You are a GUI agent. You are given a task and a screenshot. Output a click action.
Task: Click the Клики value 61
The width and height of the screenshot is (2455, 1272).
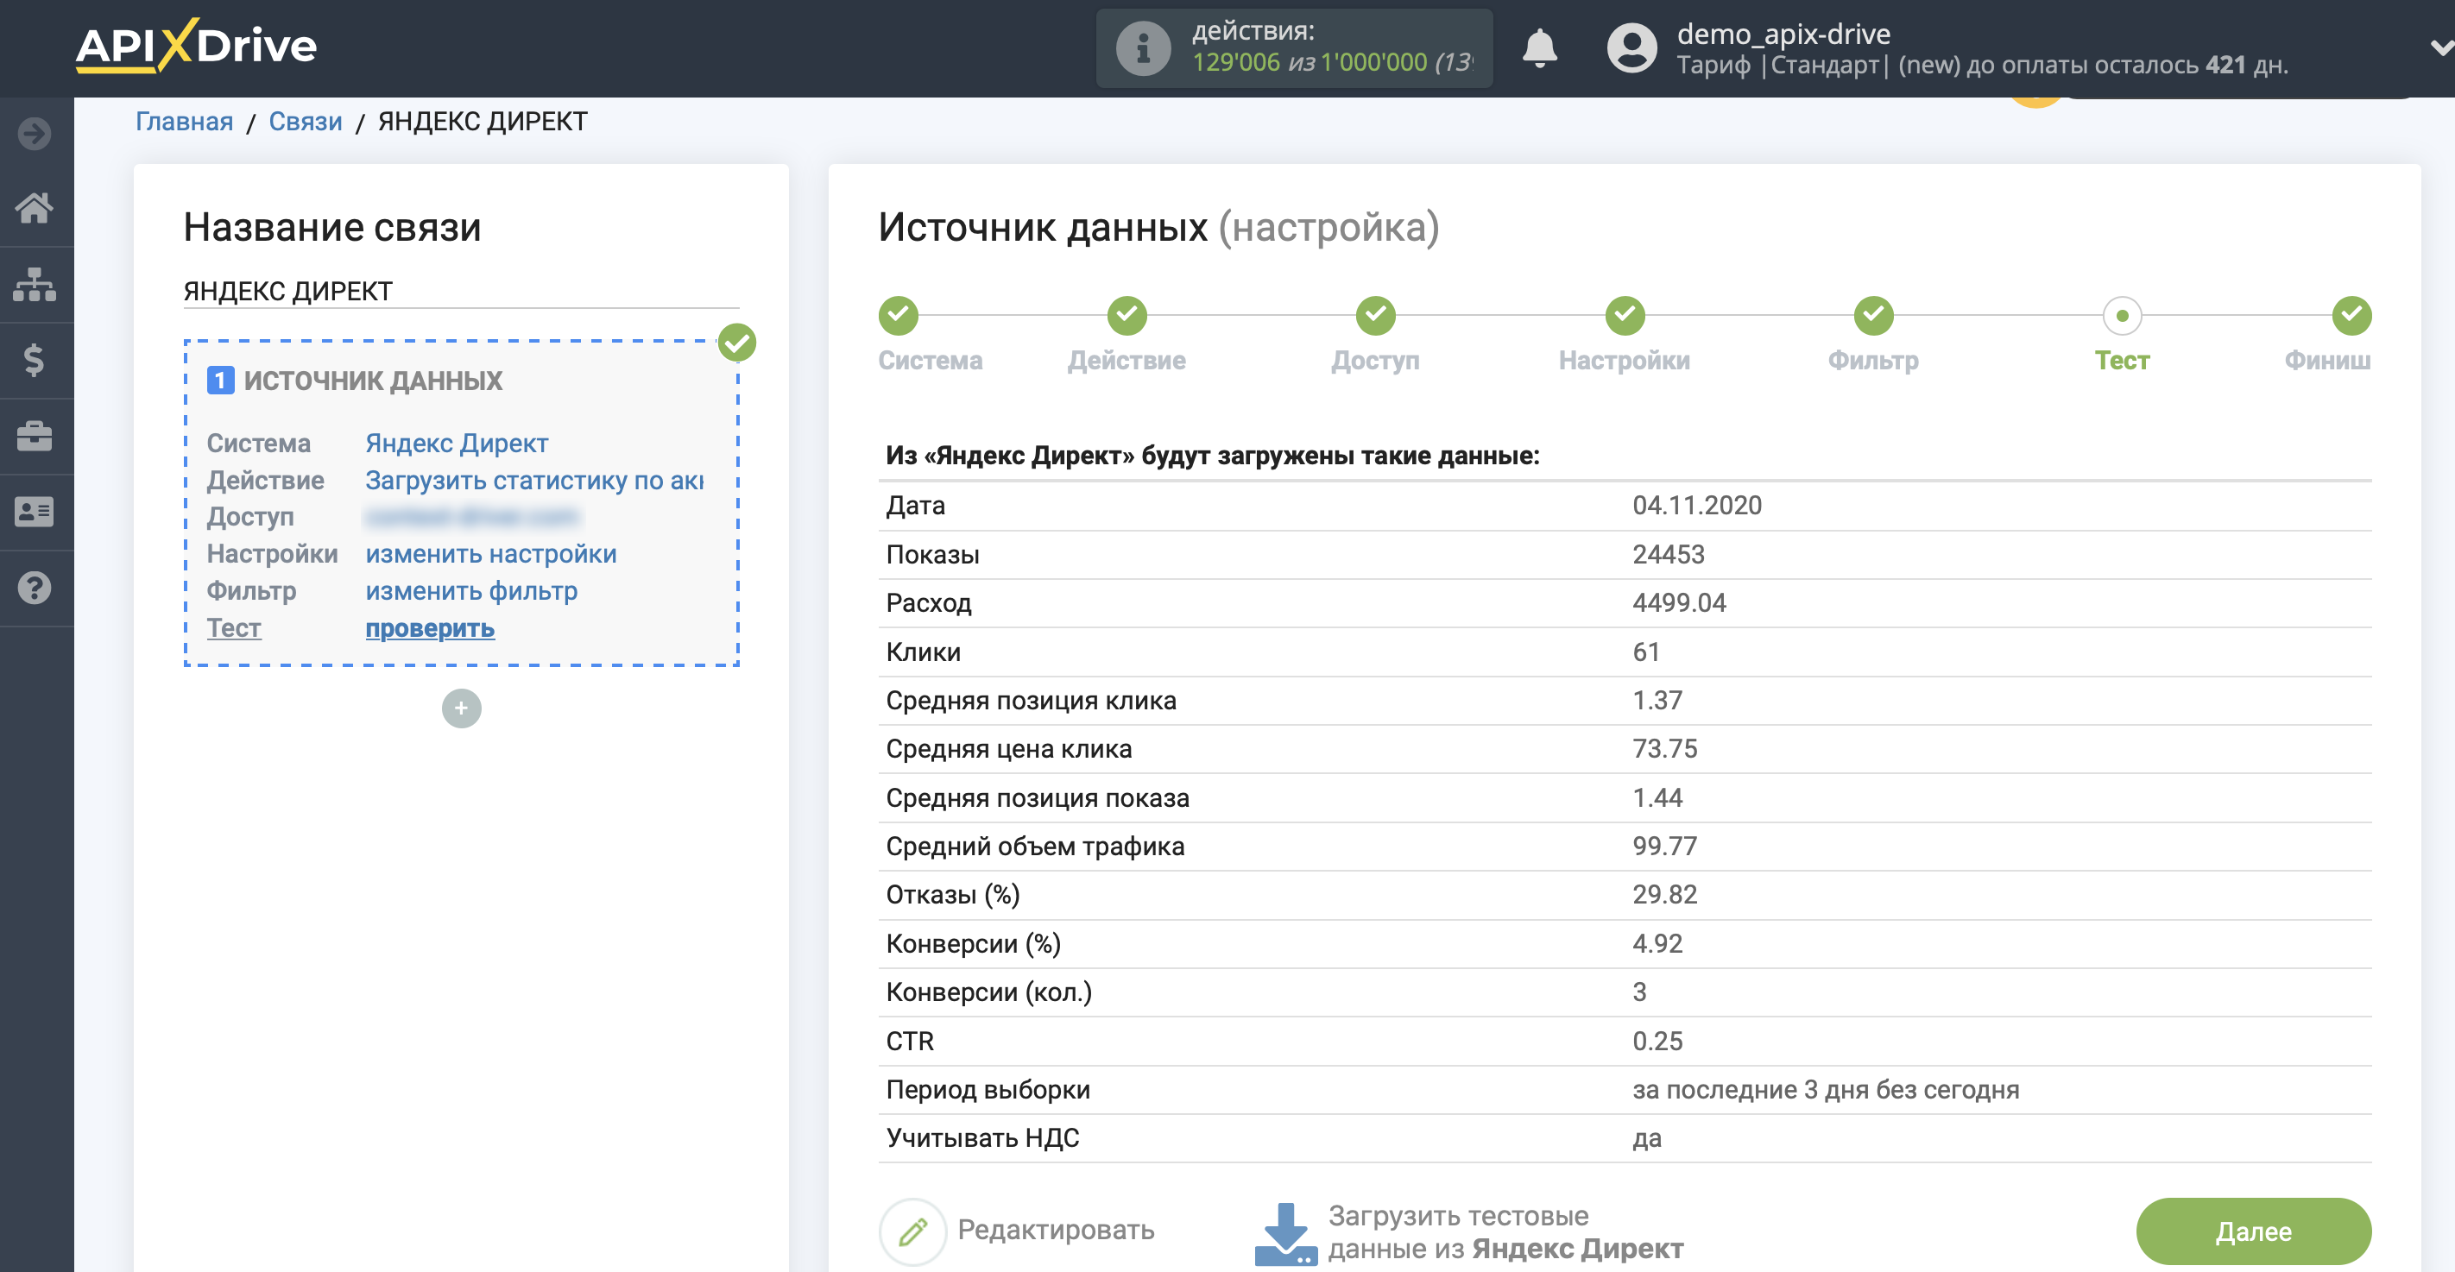pos(1646,652)
